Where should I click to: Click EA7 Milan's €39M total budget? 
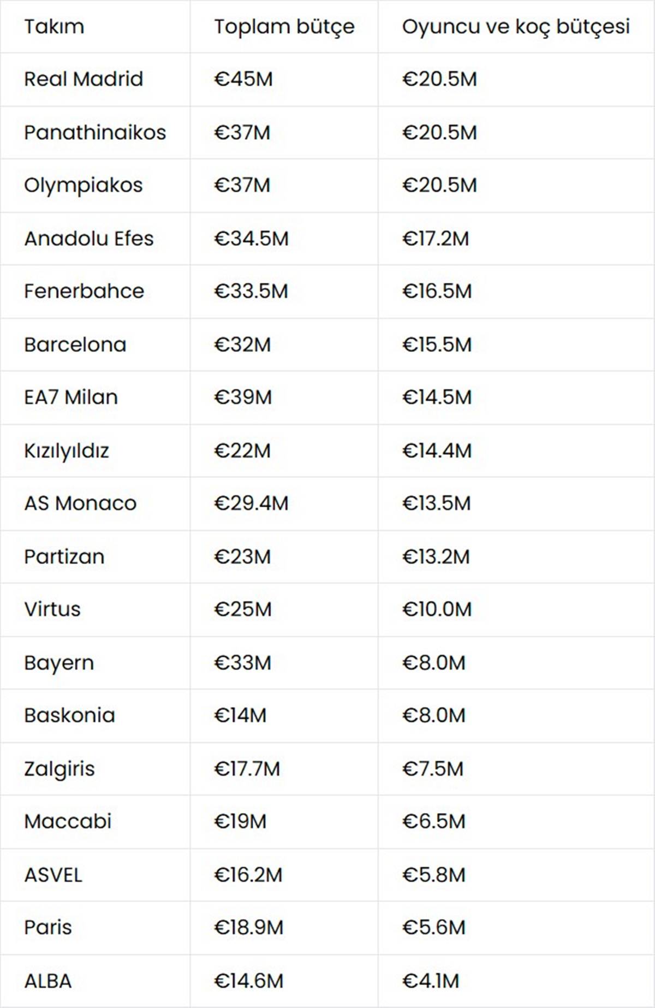coord(243,398)
